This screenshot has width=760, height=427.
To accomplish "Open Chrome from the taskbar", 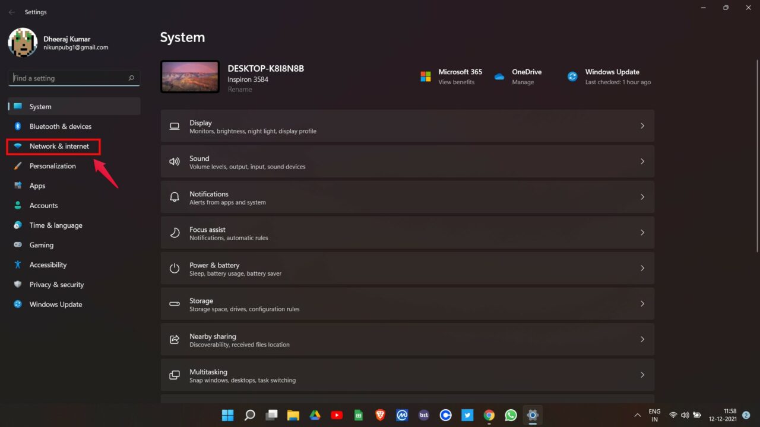I will pyautogui.click(x=489, y=415).
